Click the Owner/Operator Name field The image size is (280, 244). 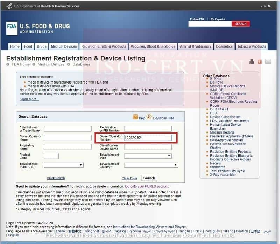68,138
